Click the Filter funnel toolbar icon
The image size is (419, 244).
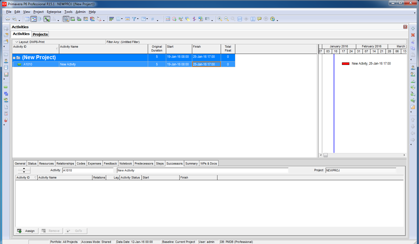tap(134, 19)
